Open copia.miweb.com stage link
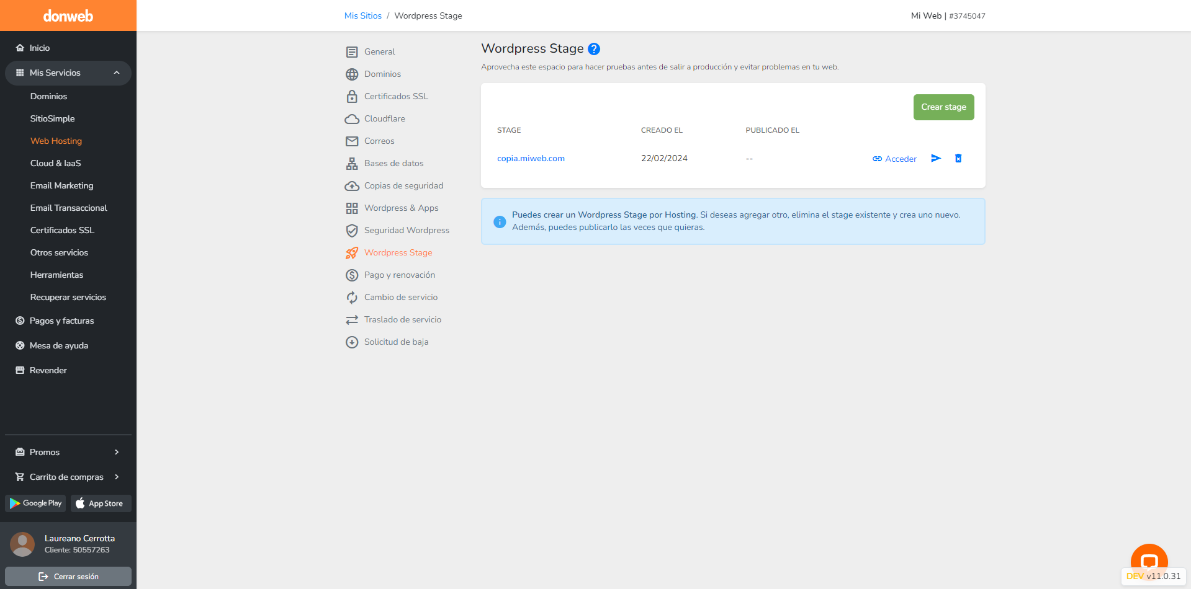The image size is (1191, 589). (x=531, y=158)
